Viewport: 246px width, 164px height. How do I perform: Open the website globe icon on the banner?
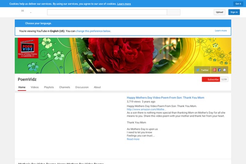[x=225, y=70]
